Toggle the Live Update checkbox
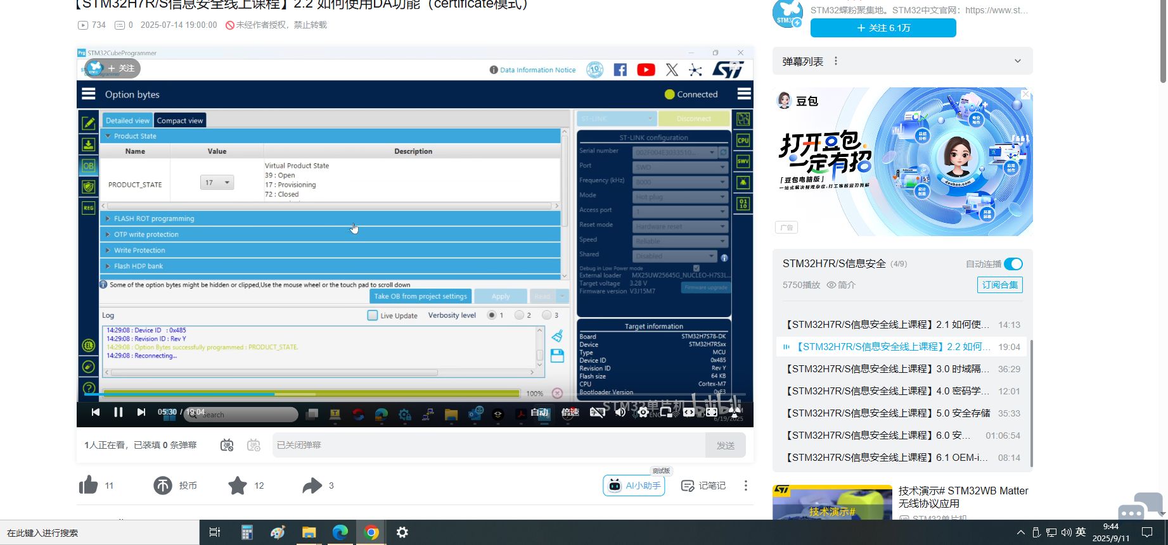1168x545 pixels. [373, 315]
